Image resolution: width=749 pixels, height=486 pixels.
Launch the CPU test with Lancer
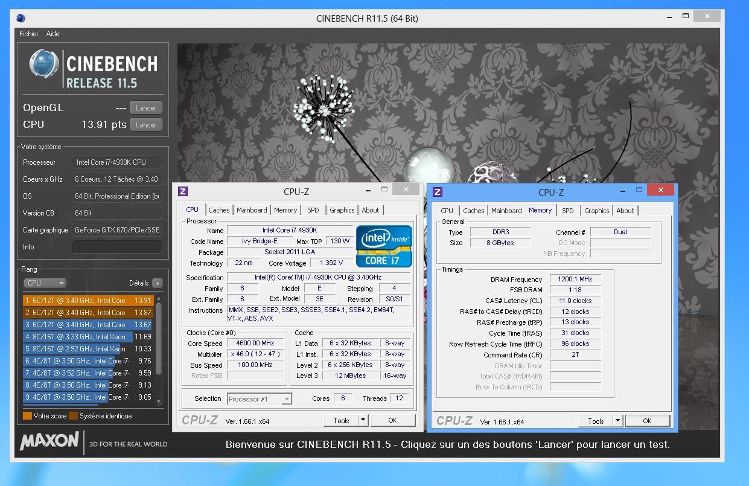[146, 125]
